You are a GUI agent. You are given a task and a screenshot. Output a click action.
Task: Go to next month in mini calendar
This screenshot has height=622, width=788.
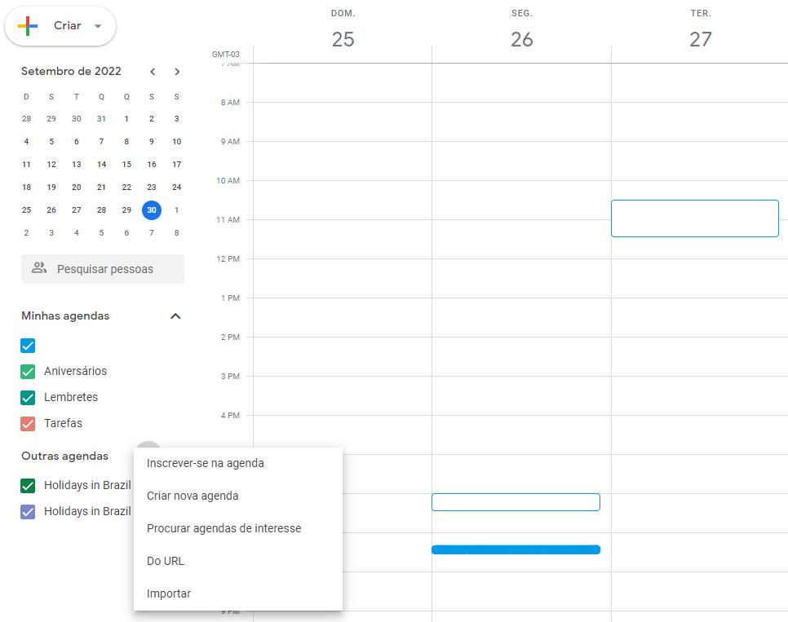(x=177, y=72)
